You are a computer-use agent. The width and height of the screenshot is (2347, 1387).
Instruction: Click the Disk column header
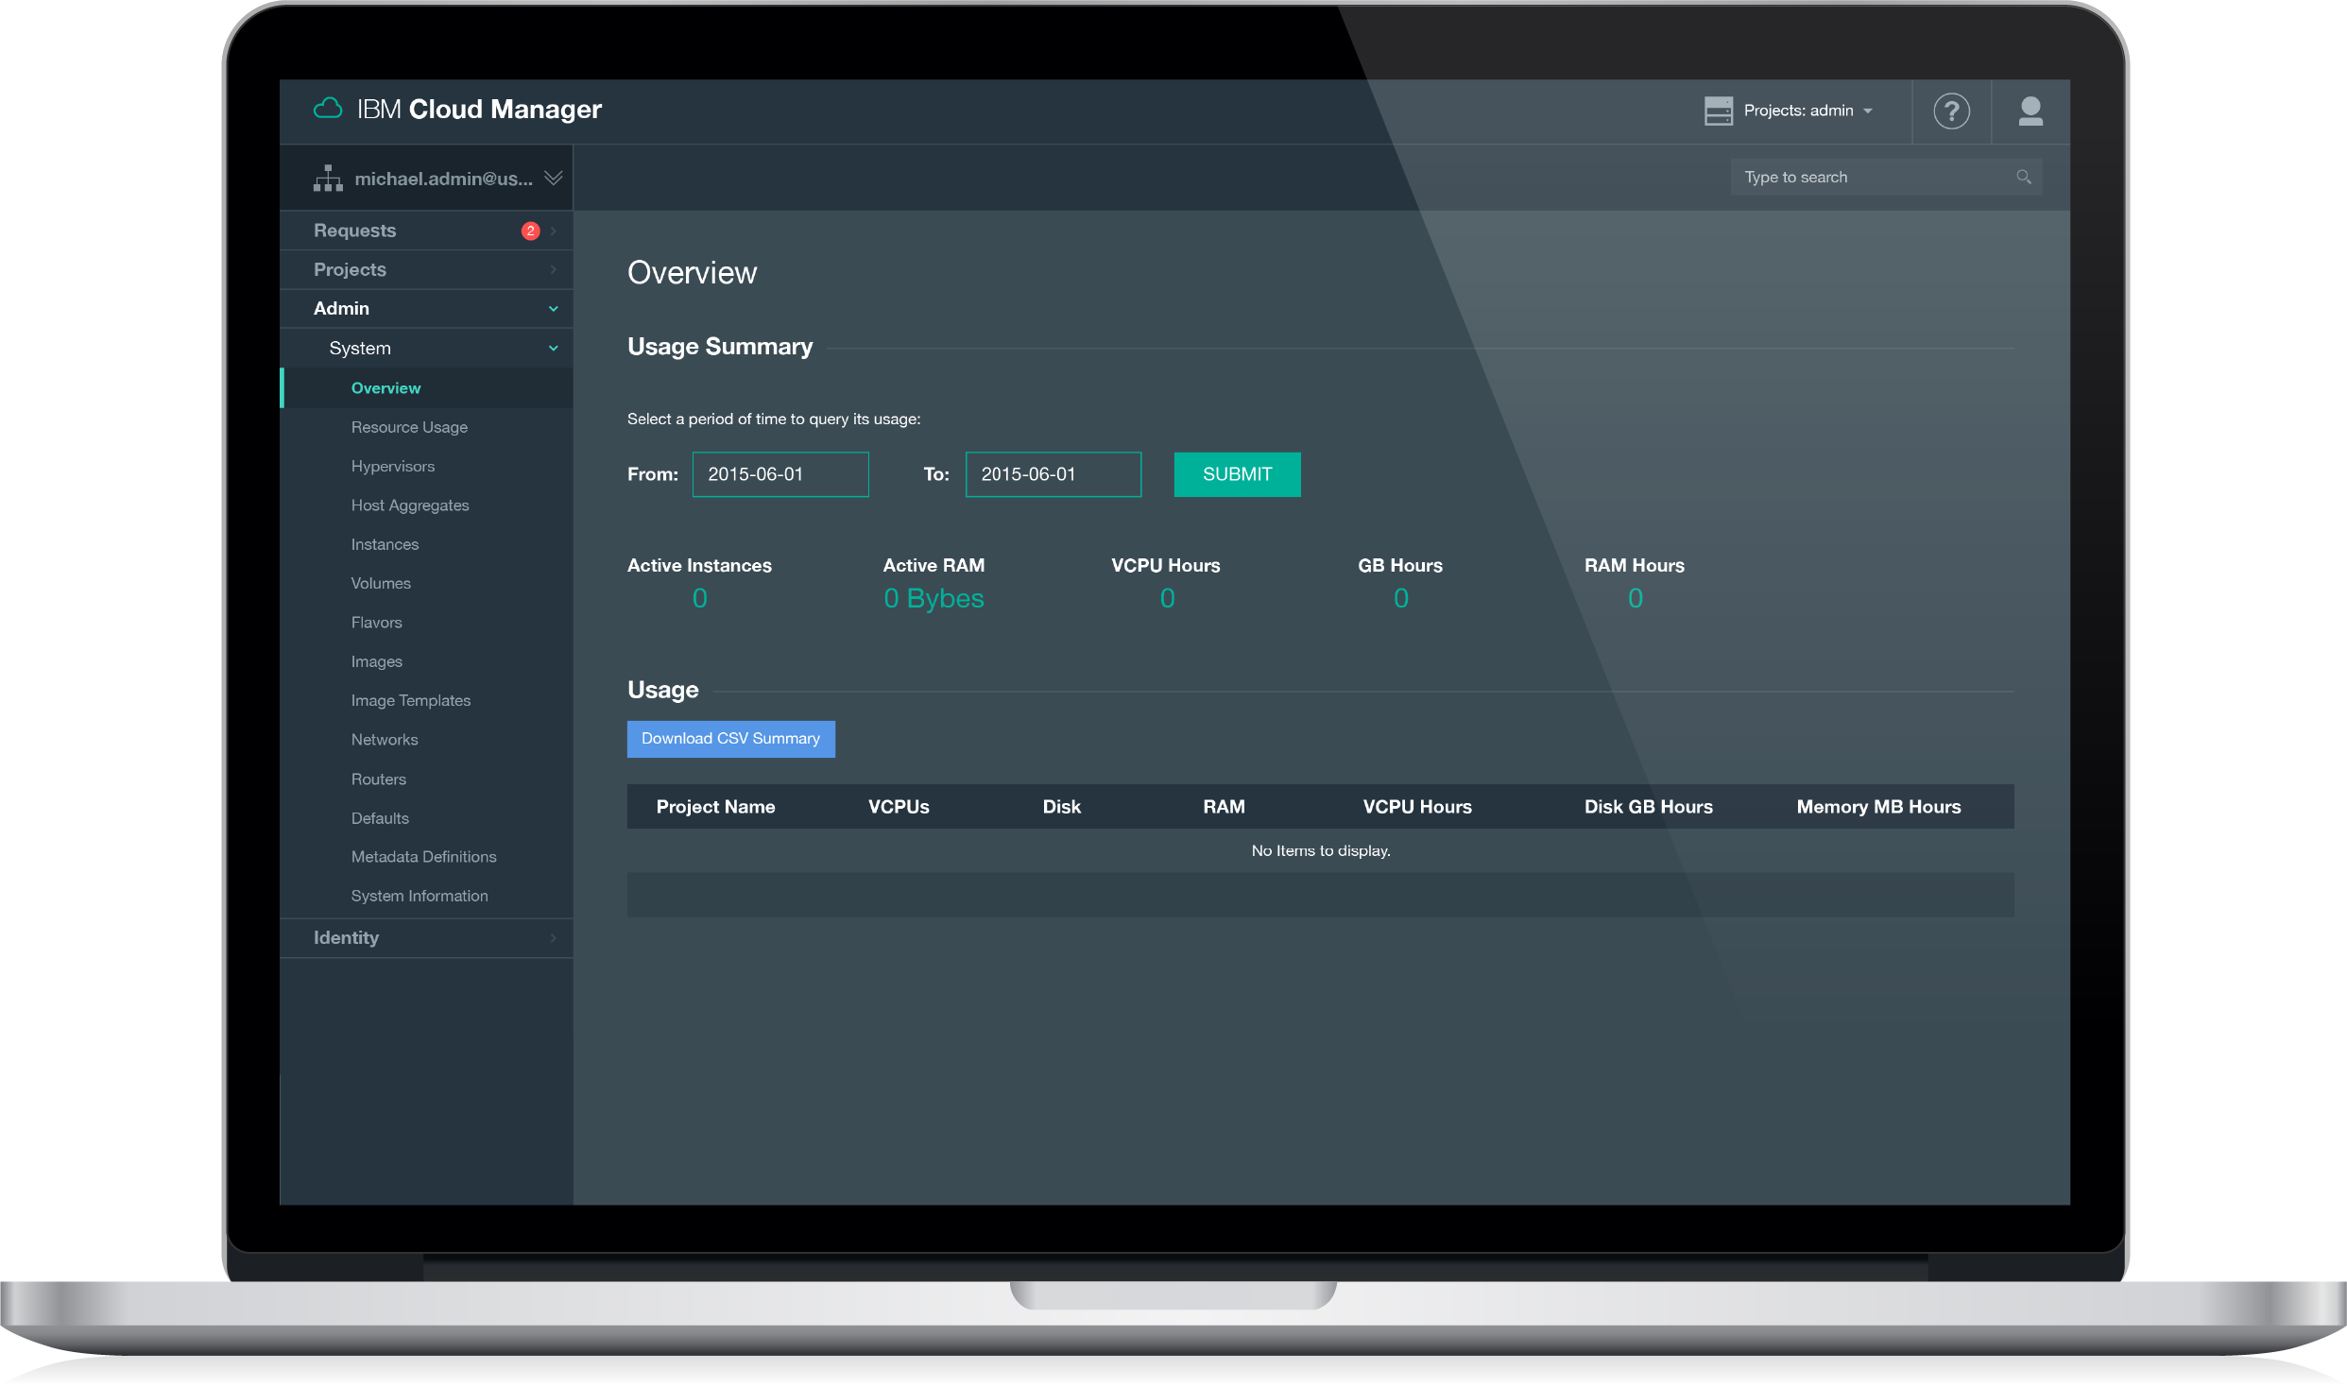[1061, 806]
